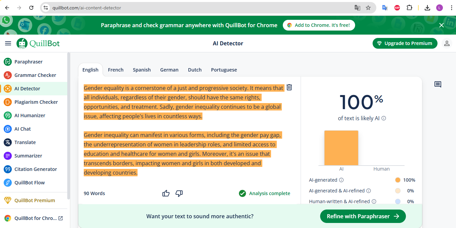Switch to the French language tab

(x=116, y=70)
